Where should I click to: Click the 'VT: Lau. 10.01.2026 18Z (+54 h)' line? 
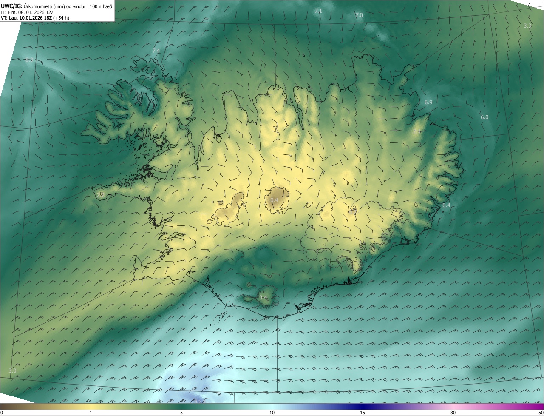click(35, 18)
